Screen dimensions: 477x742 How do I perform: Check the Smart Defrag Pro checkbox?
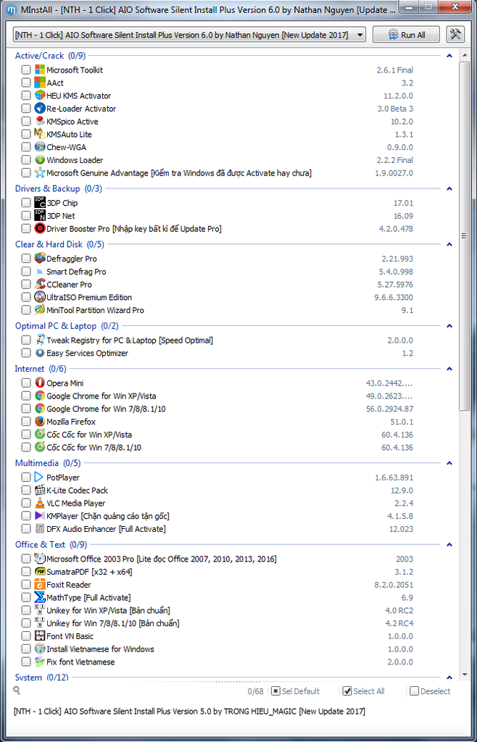tap(26, 272)
